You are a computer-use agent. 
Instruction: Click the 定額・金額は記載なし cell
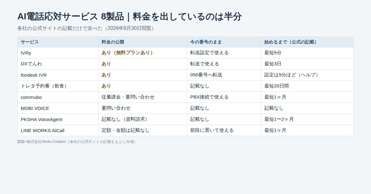[143, 130]
